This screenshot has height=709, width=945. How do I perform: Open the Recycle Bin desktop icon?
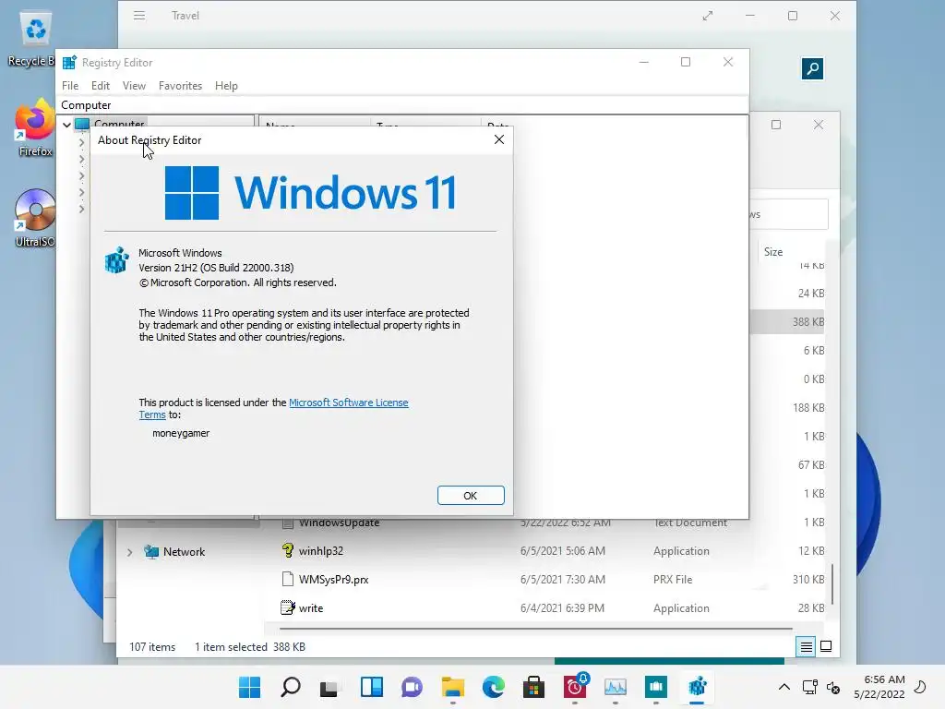point(34,39)
